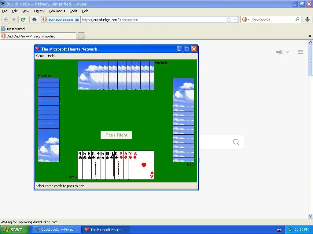Click the URL address field

pyautogui.click(x=153, y=20)
